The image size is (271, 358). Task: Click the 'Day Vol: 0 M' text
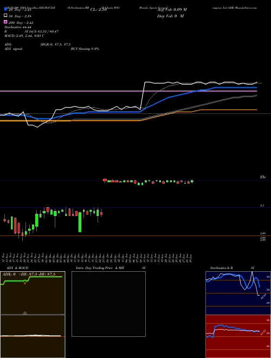click(170, 16)
